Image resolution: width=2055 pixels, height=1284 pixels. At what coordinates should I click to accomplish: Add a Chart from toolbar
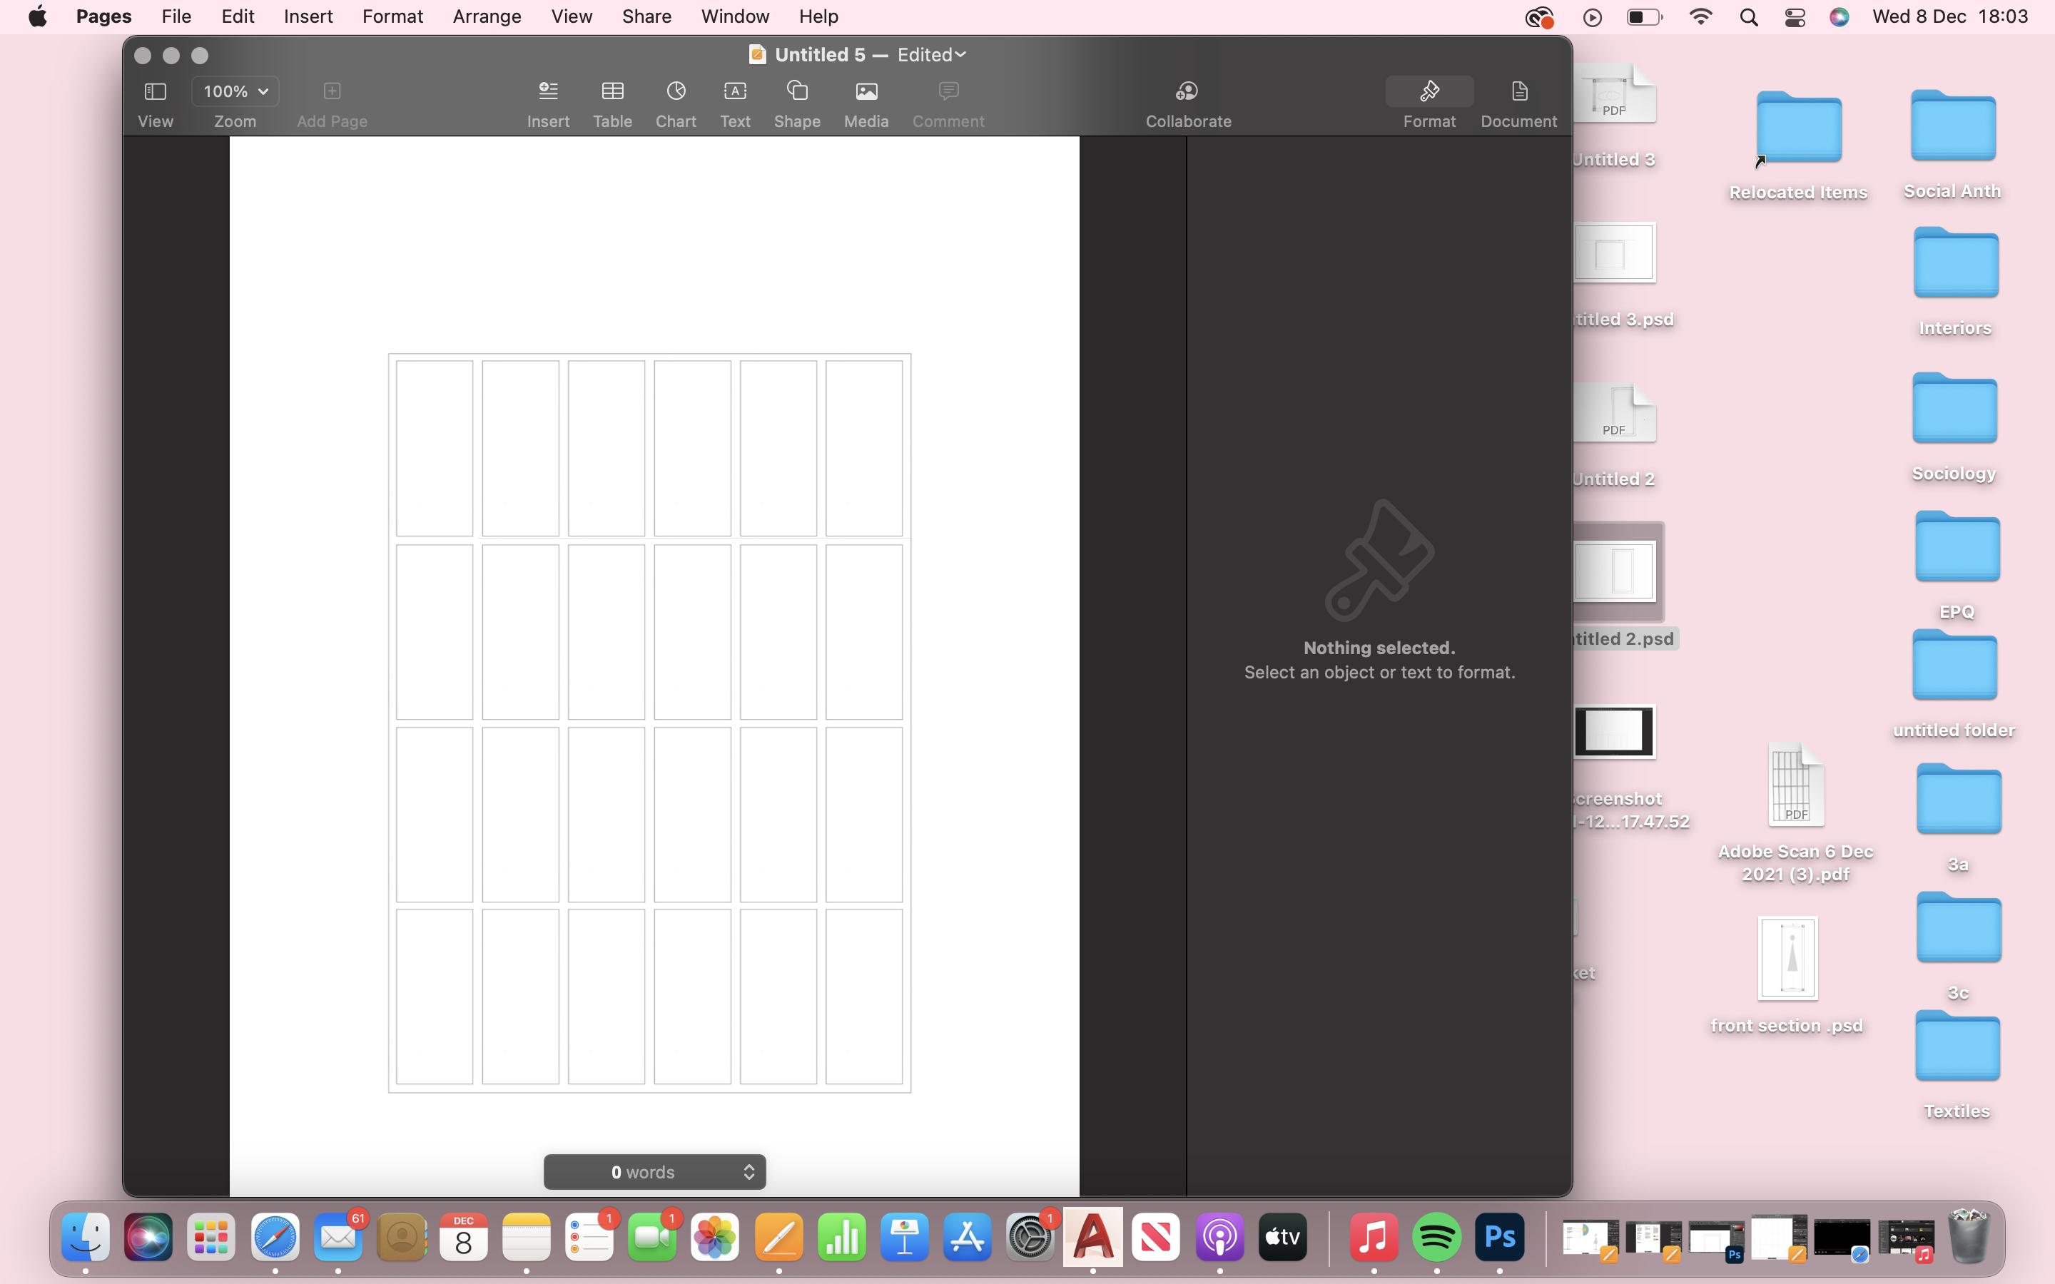[x=676, y=92]
